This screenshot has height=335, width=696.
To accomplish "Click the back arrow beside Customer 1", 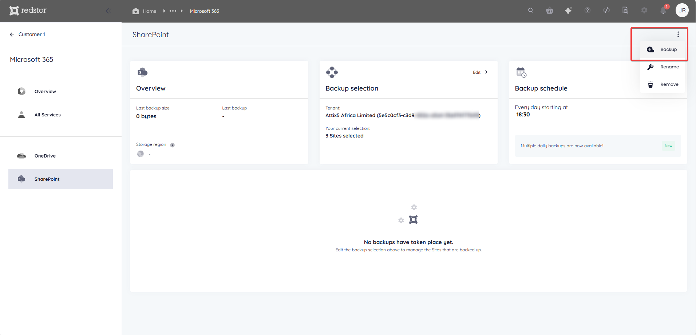I will coord(12,34).
